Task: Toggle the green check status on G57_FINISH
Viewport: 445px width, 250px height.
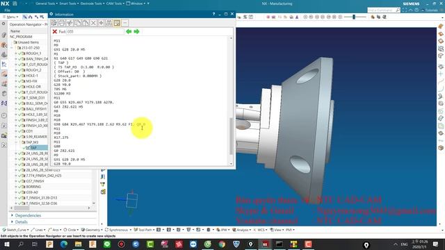Action: 20,181
